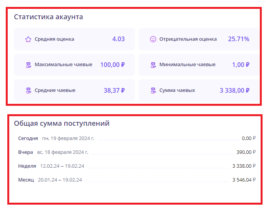Click the icon next to Средние чаевые
Viewport: 266px width, 210px height.
(28, 90)
